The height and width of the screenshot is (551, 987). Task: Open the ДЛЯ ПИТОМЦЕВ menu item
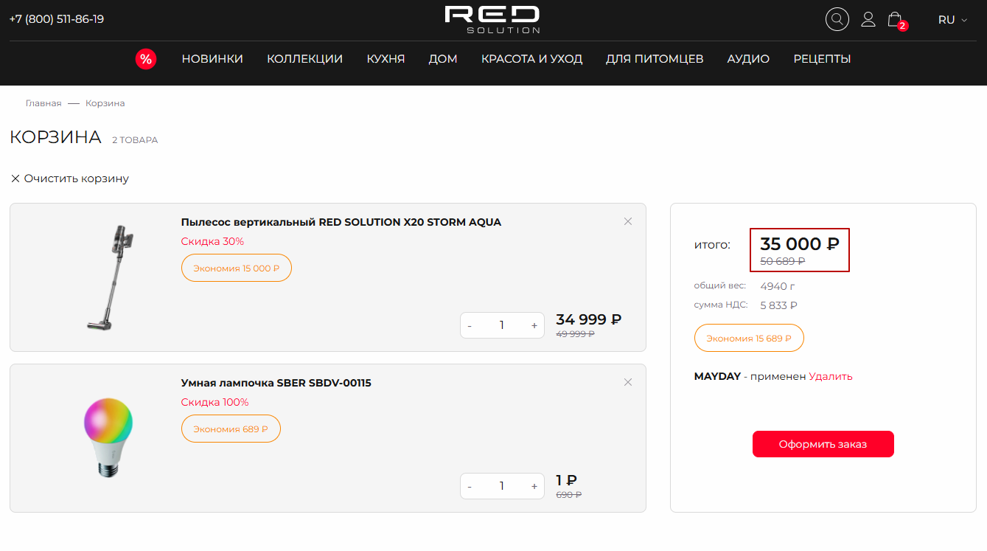tap(655, 59)
